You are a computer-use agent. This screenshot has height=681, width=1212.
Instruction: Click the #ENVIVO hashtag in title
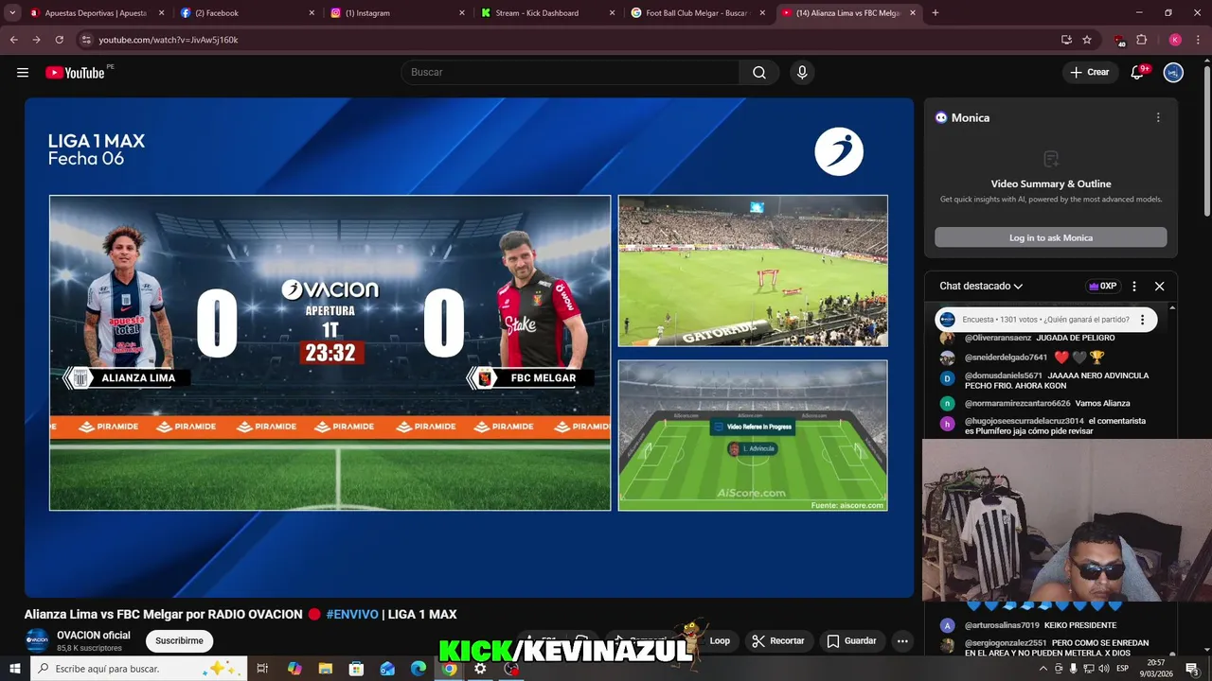352,615
